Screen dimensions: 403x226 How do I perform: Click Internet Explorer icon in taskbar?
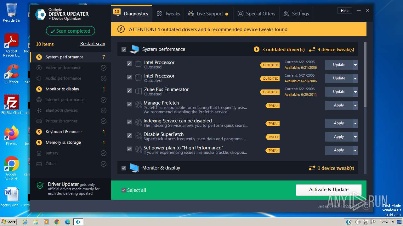[x=25, y=222]
